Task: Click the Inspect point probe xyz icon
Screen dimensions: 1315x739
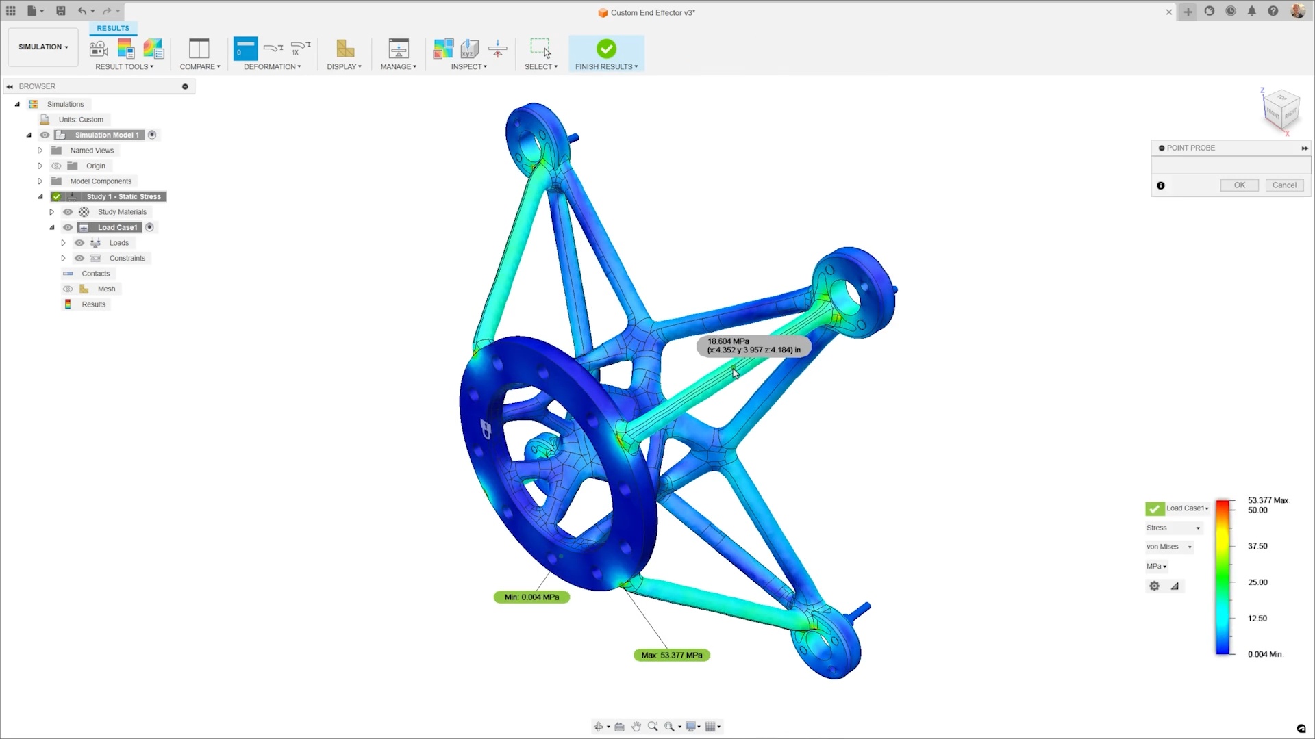Action: pos(470,49)
